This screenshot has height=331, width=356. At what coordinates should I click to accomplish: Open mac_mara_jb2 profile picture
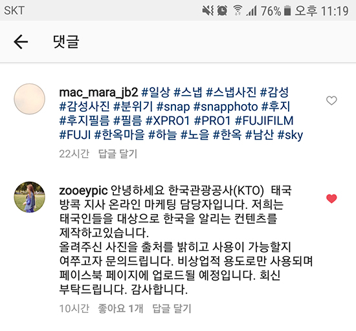30,99
